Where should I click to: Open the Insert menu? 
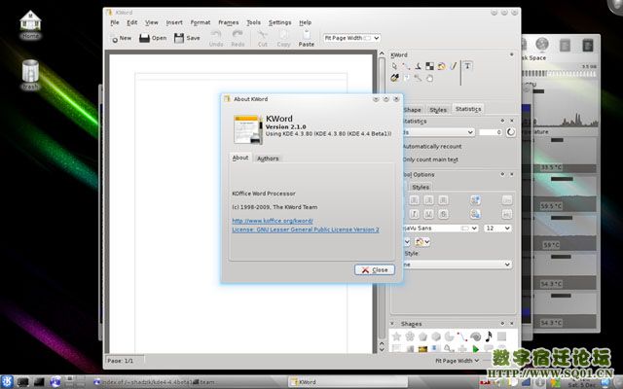point(174,22)
